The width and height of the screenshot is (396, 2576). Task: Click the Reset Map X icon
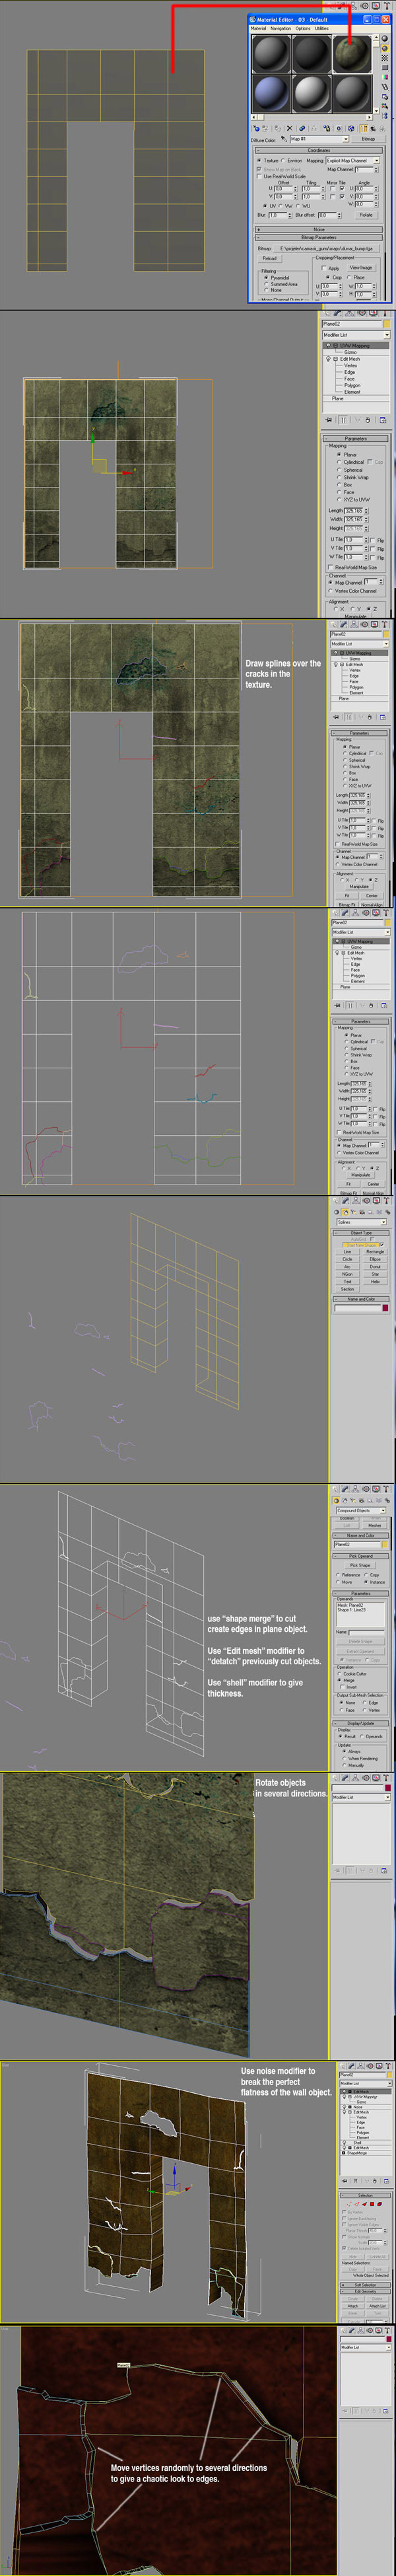tap(290, 128)
